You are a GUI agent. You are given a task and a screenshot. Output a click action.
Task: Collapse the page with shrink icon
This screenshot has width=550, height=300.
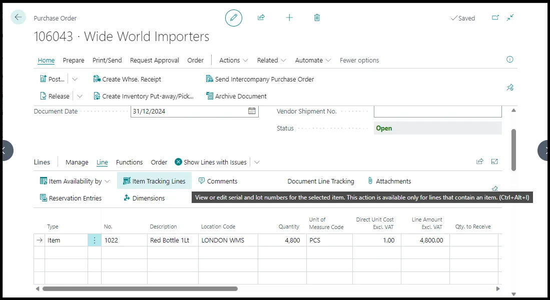pos(510,17)
